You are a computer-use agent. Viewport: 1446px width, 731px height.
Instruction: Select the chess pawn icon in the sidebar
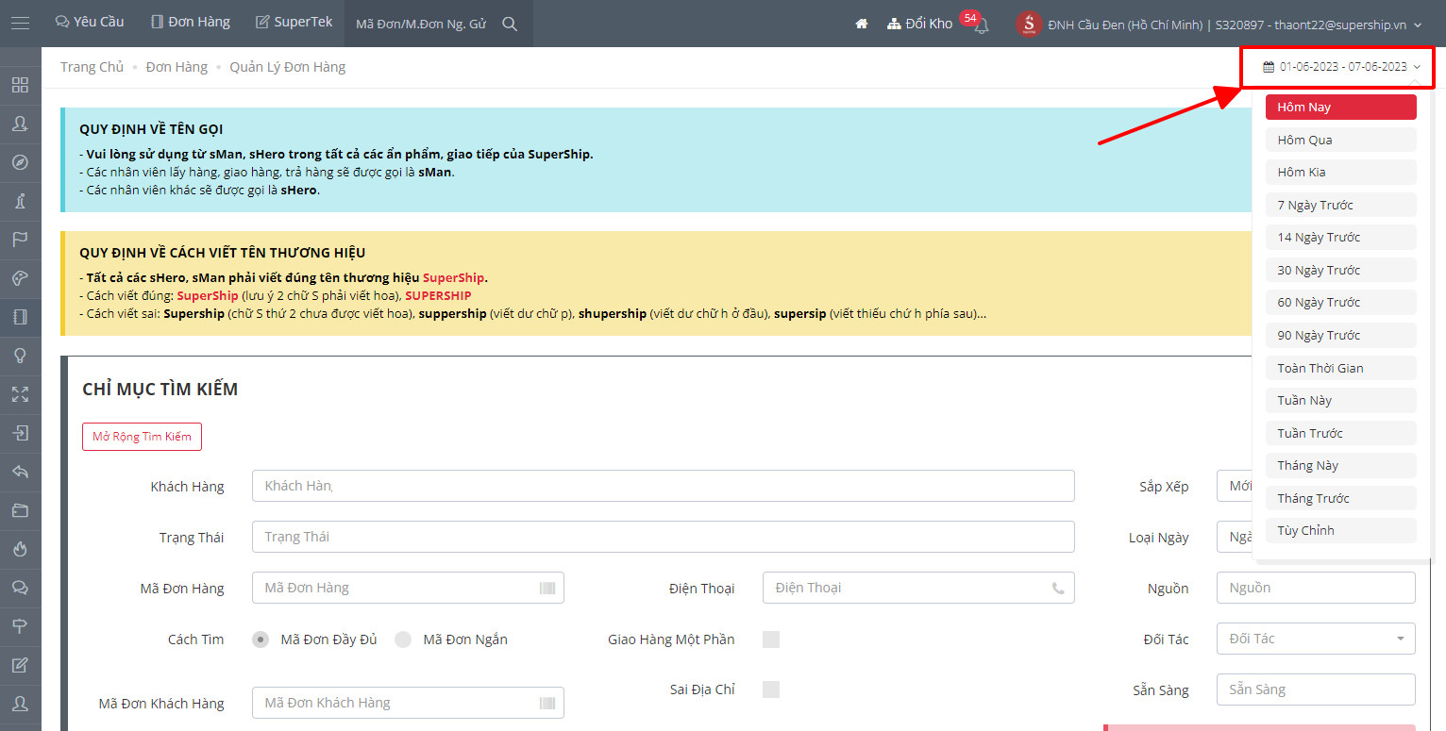coord(20,201)
